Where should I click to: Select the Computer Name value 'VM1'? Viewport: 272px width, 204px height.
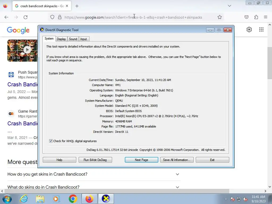[118, 85]
